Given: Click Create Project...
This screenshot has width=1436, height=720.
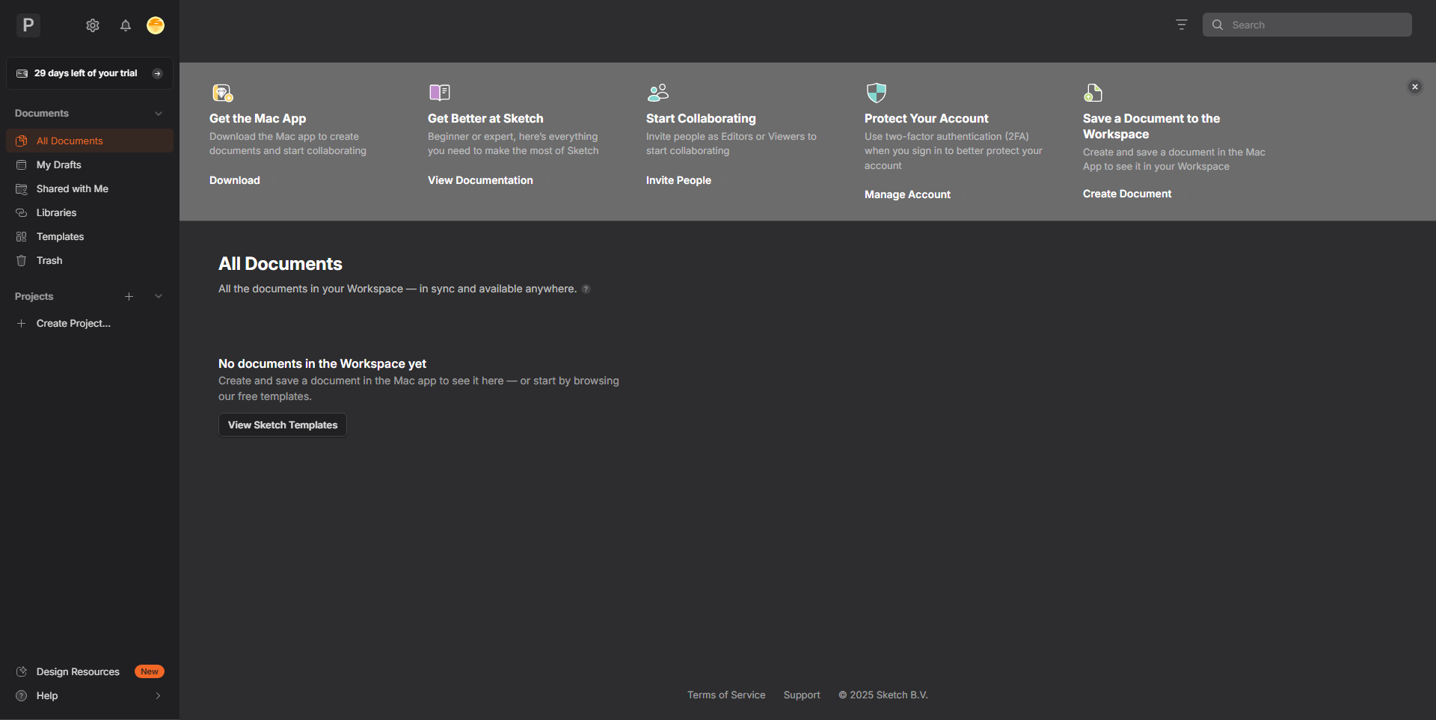Looking at the screenshot, I should 90,323.
